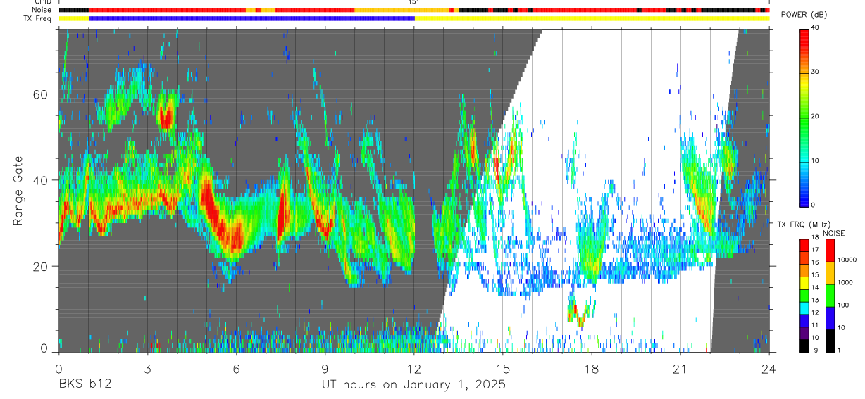Screen dimensions: 865x399
Task: Pick the green segment of the NOISE colorbar
Action: [830, 295]
